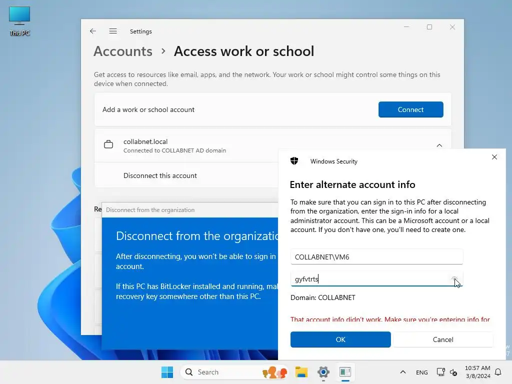Go back using the Settings back arrow
The image size is (512, 384).
92,31
